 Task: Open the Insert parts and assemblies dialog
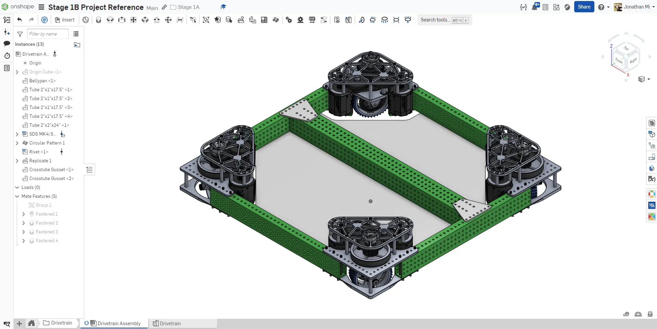pos(65,20)
